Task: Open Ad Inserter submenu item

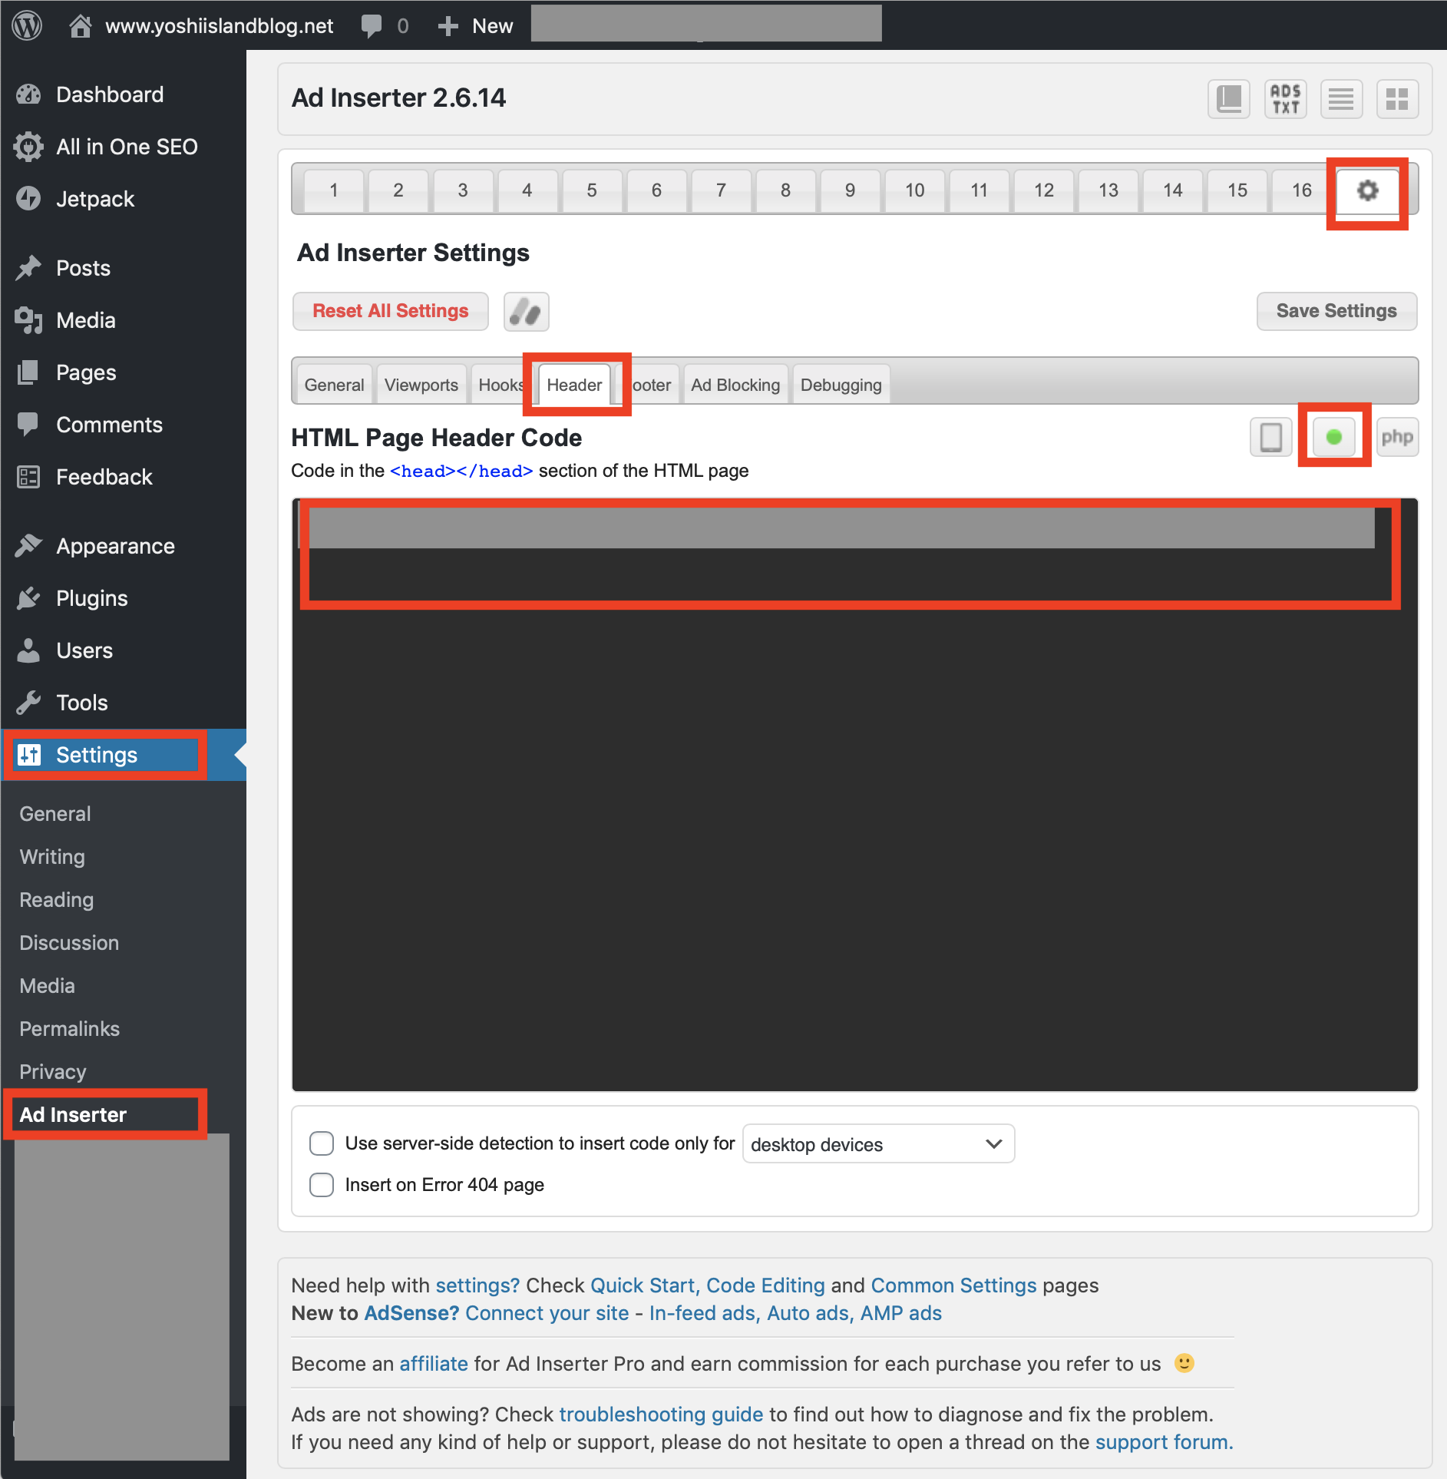Action: pos(73,1115)
